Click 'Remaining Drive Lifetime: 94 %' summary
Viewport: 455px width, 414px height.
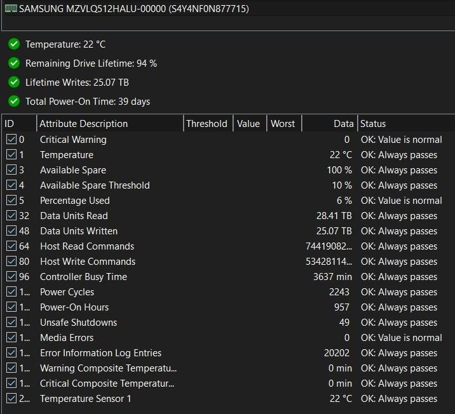click(x=91, y=63)
